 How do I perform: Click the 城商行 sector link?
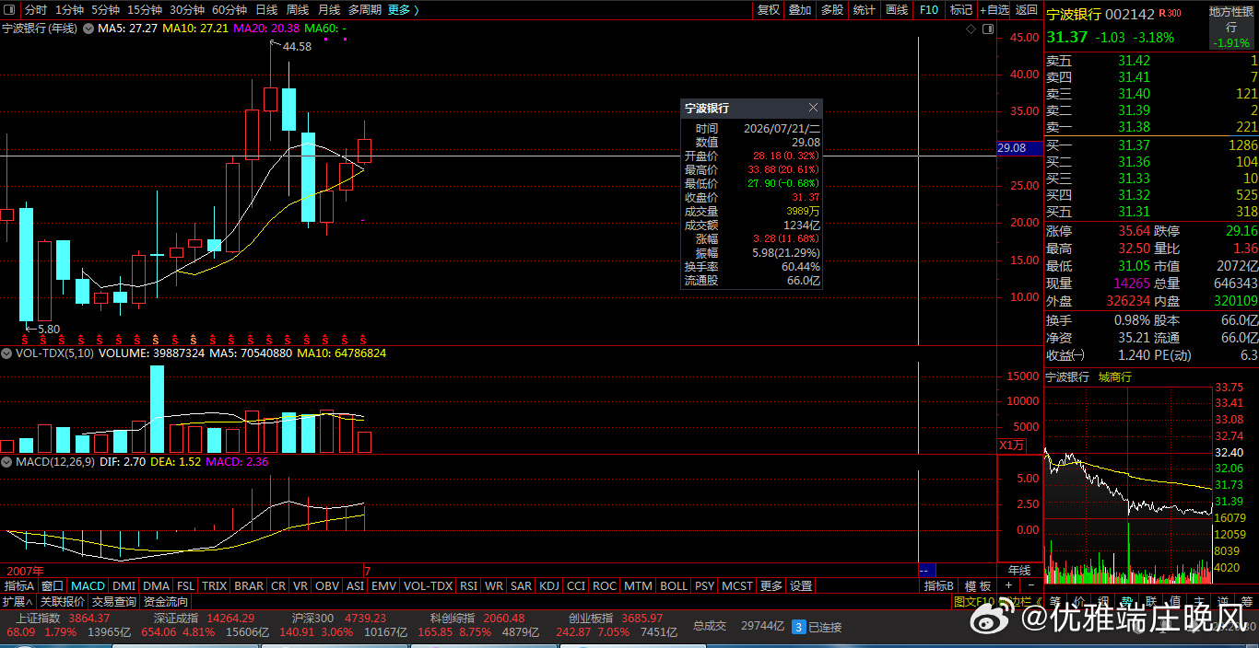(x=1114, y=376)
